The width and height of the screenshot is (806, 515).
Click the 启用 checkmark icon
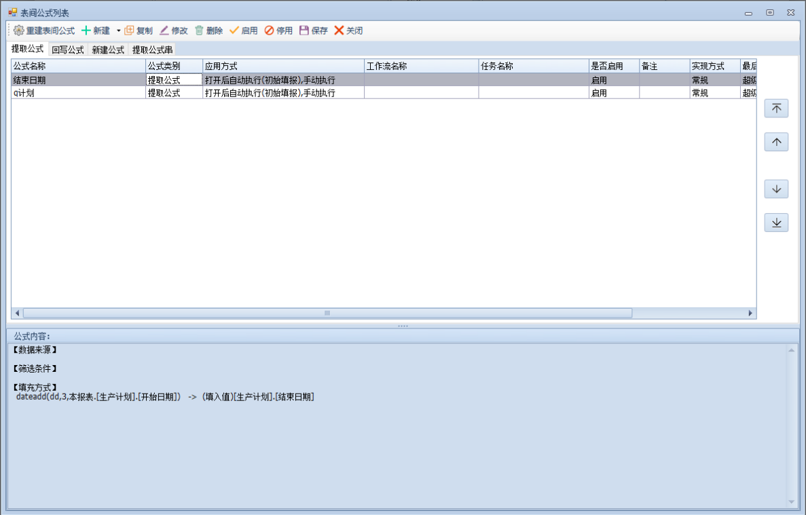click(x=234, y=31)
